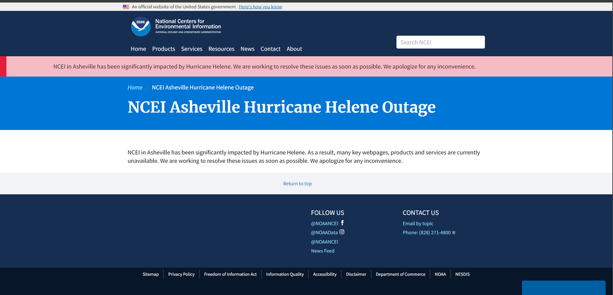Open the About navigation item
Screen dimensions: 613x295
(x=294, y=49)
